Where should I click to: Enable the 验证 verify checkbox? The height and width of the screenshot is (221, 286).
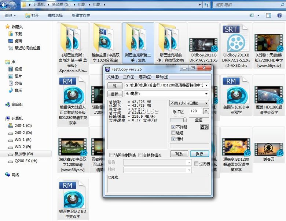[x=173, y=133]
